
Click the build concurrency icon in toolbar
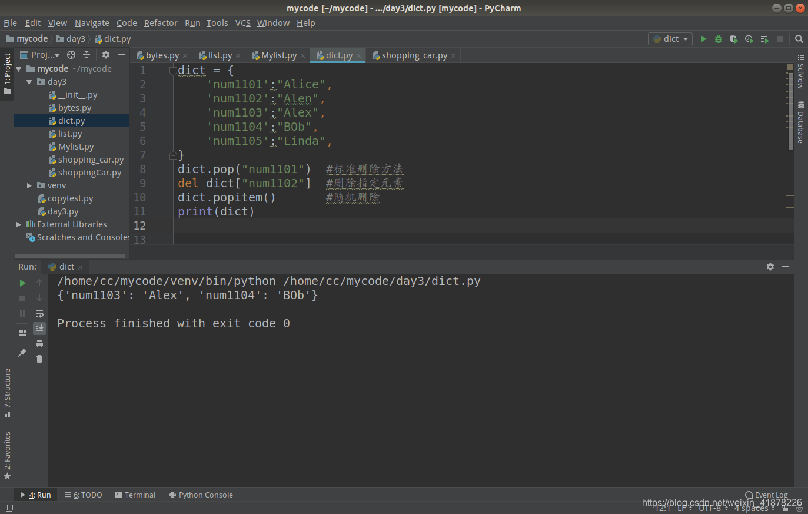click(764, 39)
